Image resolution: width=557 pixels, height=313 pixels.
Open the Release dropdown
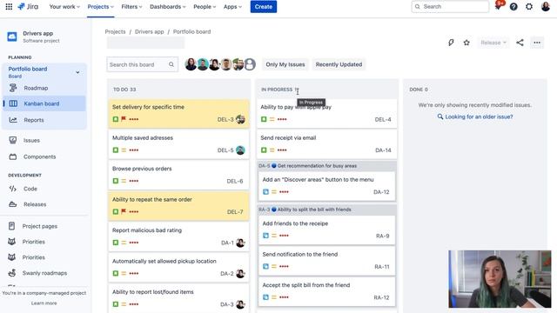pos(493,43)
